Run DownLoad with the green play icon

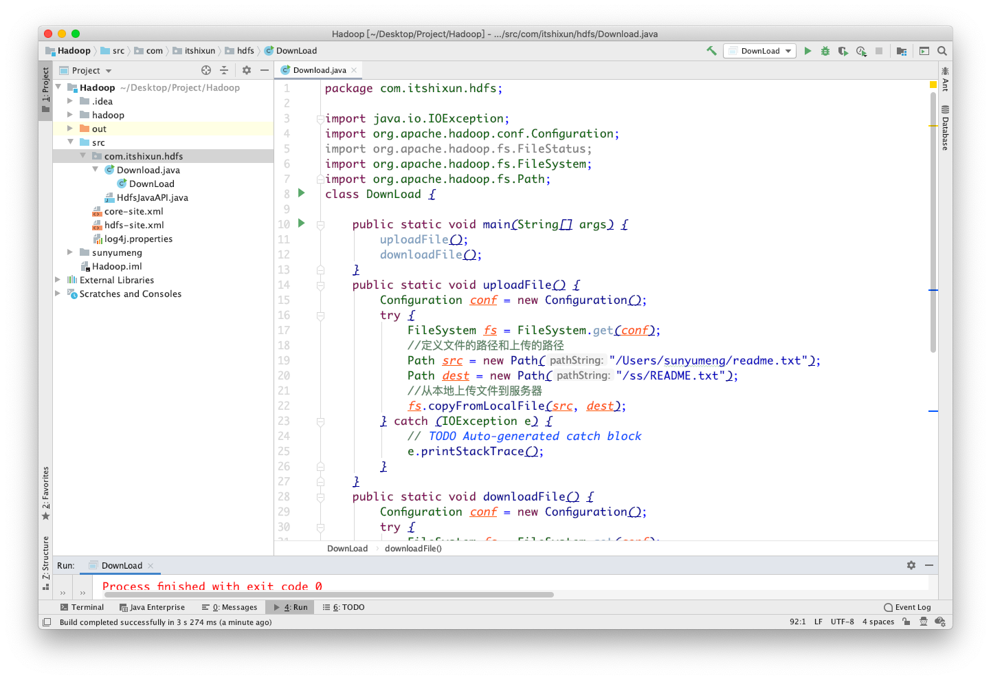(x=808, y=51)
